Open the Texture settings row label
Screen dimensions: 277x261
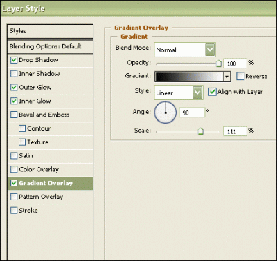pos(38,142)
